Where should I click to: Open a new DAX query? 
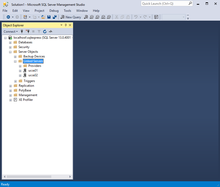[x=109, y=17]
